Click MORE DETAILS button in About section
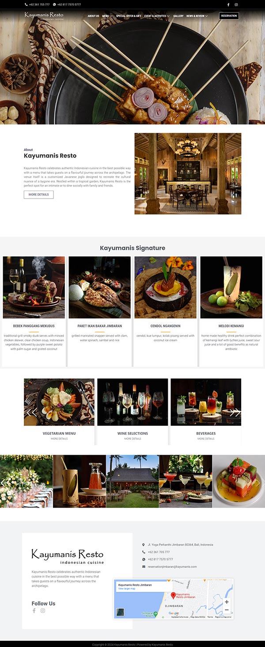Viewport: 265px width, 647px height. (x=38, y=195)
